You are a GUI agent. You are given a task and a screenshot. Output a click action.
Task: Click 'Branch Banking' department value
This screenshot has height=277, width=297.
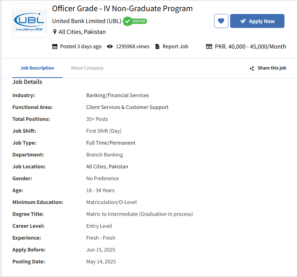coord(104,155)
